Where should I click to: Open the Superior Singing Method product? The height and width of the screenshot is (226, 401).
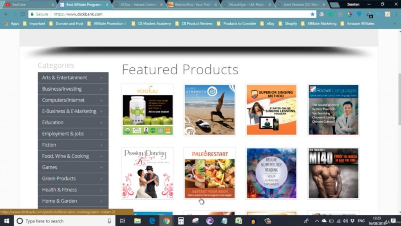point(272,110)
